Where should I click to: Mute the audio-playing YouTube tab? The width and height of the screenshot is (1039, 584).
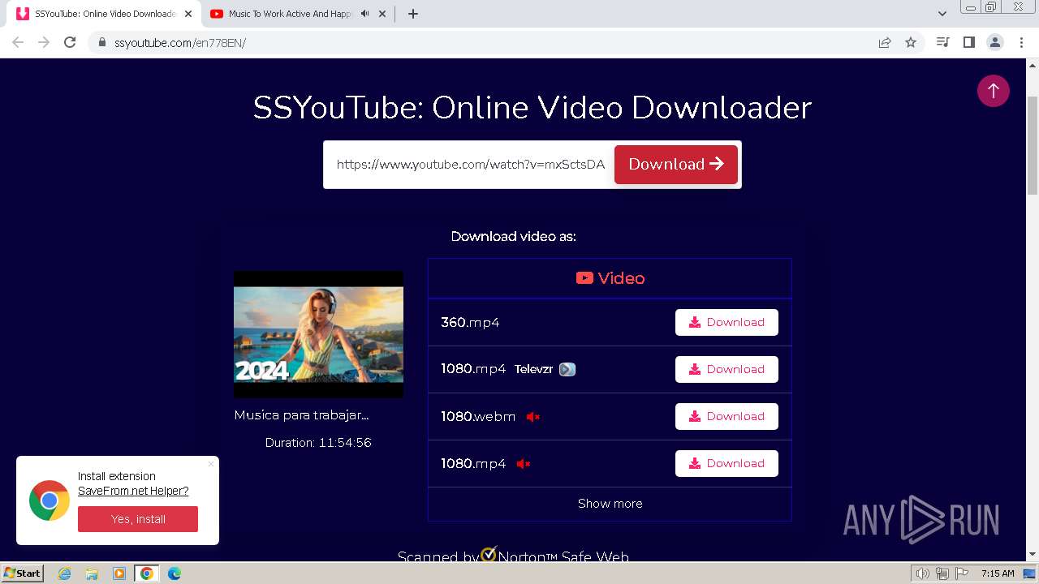pyautogui.click(x=365, y=14)
